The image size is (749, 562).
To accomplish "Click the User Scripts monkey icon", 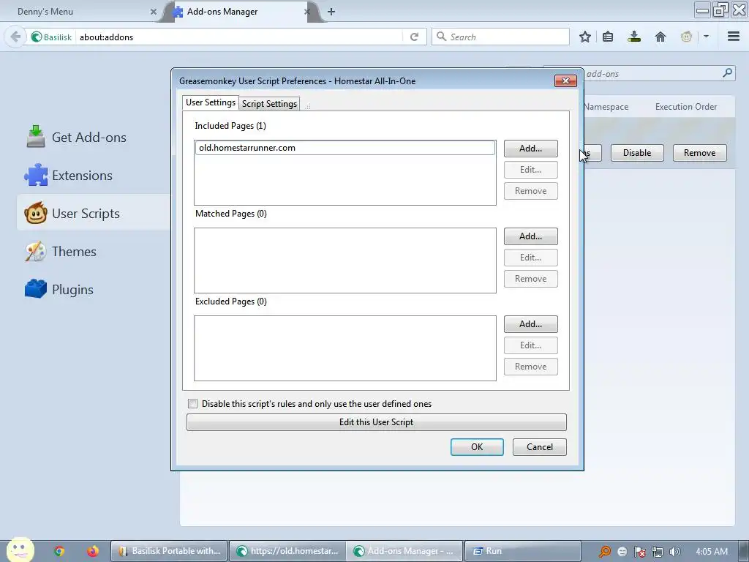I will click(x=36, y=213).
